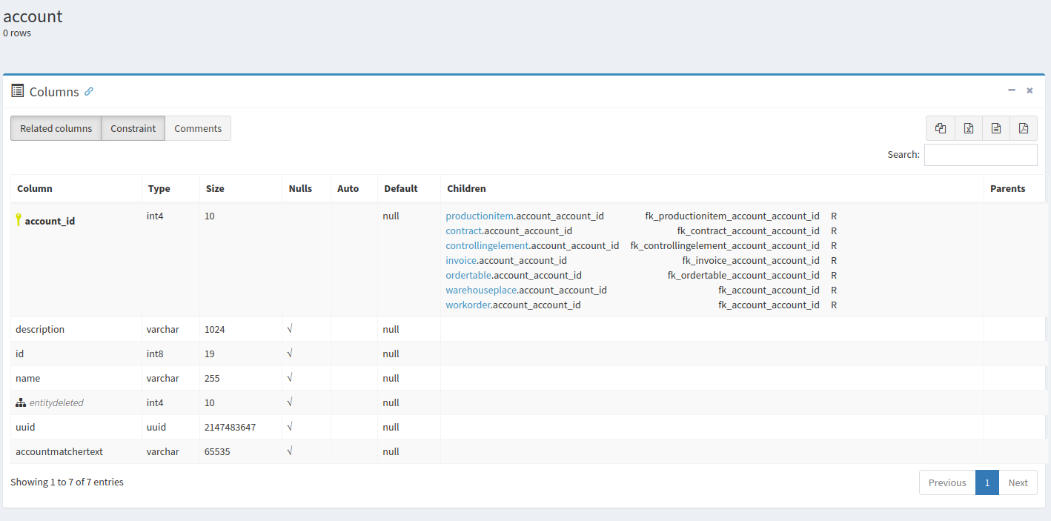The height and width of the screenshot is (521, 1051).
Task: Open the controllingelement table link
Action: pos(487,246)
